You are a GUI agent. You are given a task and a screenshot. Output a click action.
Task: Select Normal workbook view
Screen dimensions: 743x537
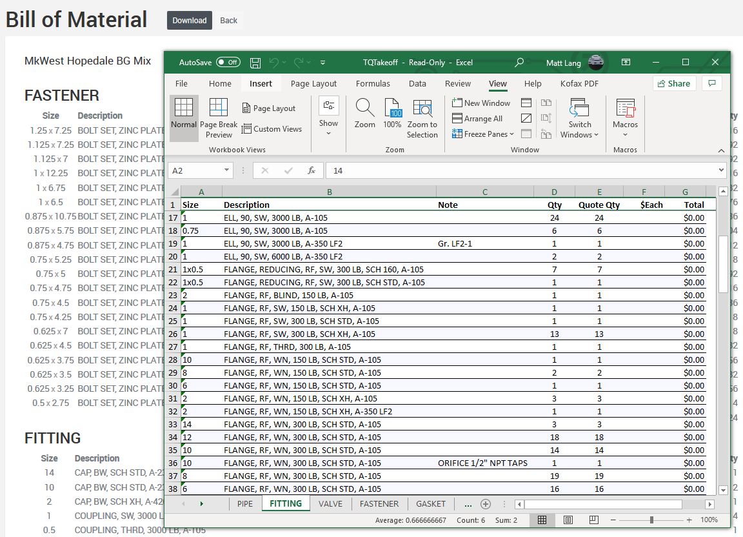click(183, 116)
